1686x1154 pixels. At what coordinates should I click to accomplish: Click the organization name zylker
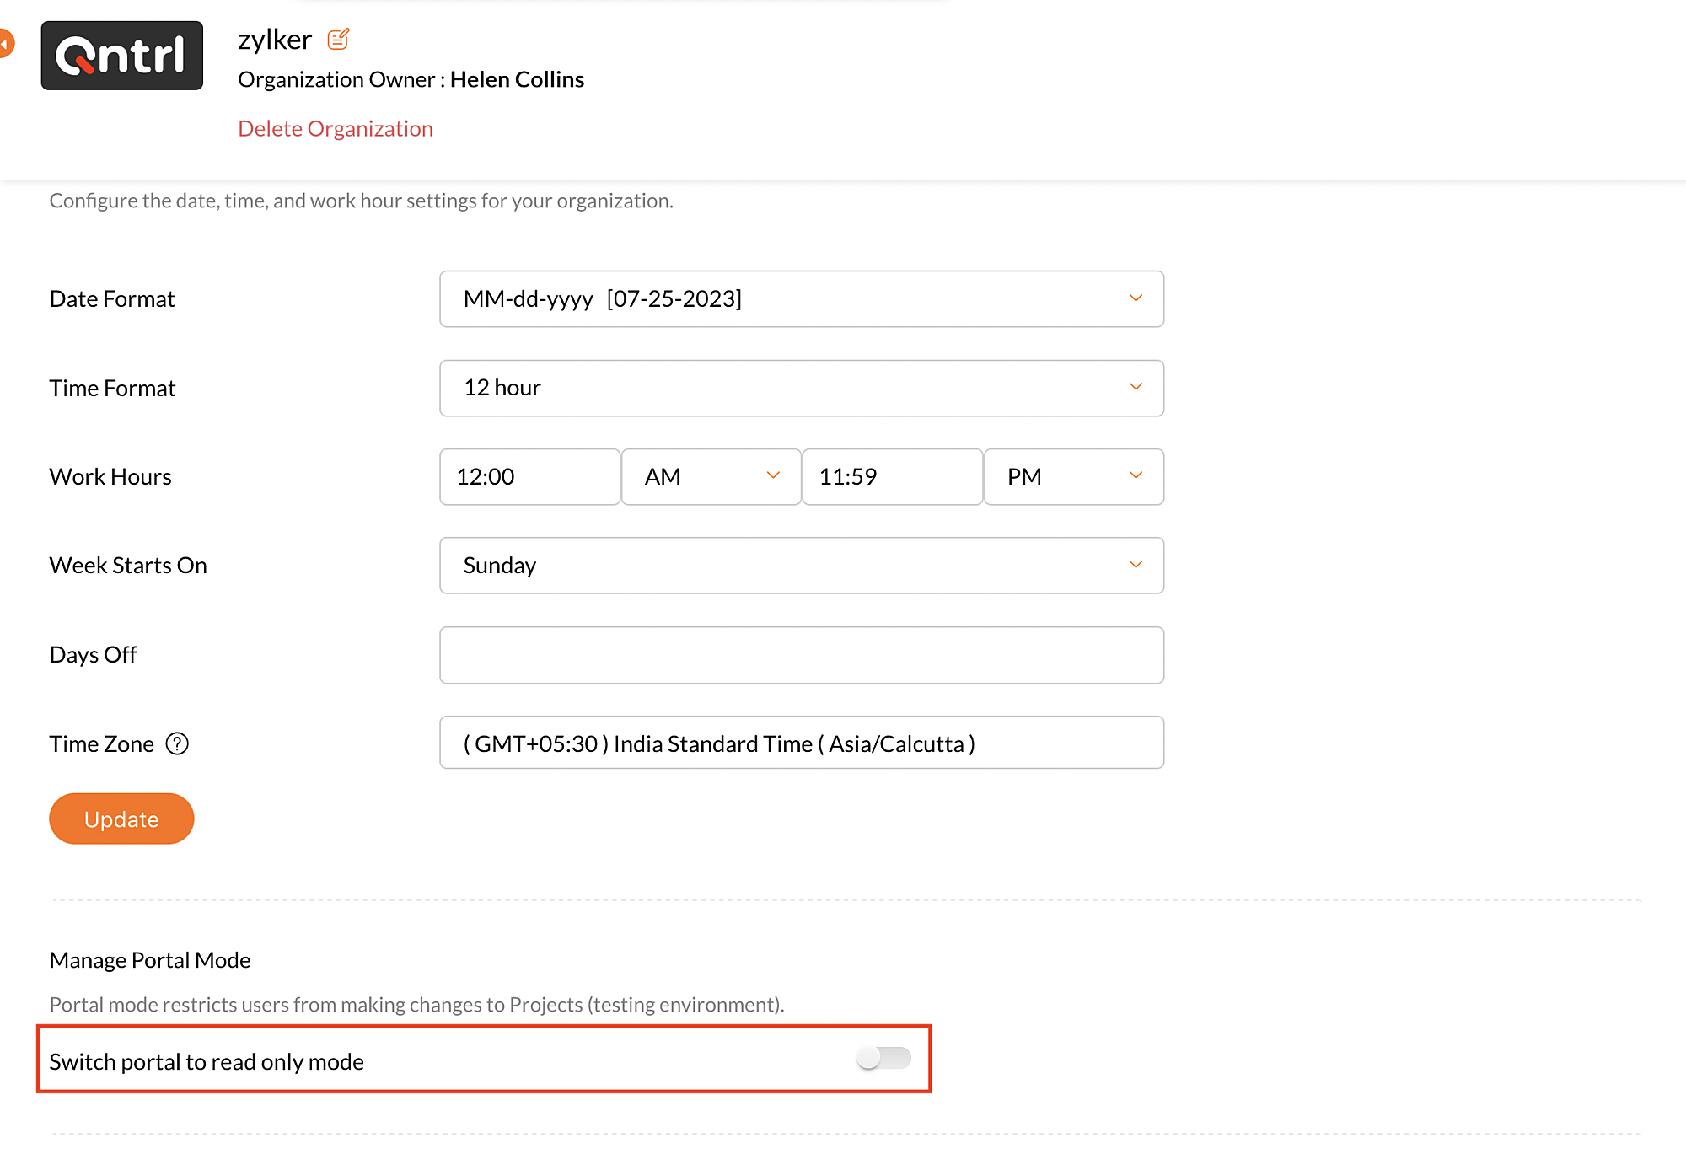[x=275, y=40]
